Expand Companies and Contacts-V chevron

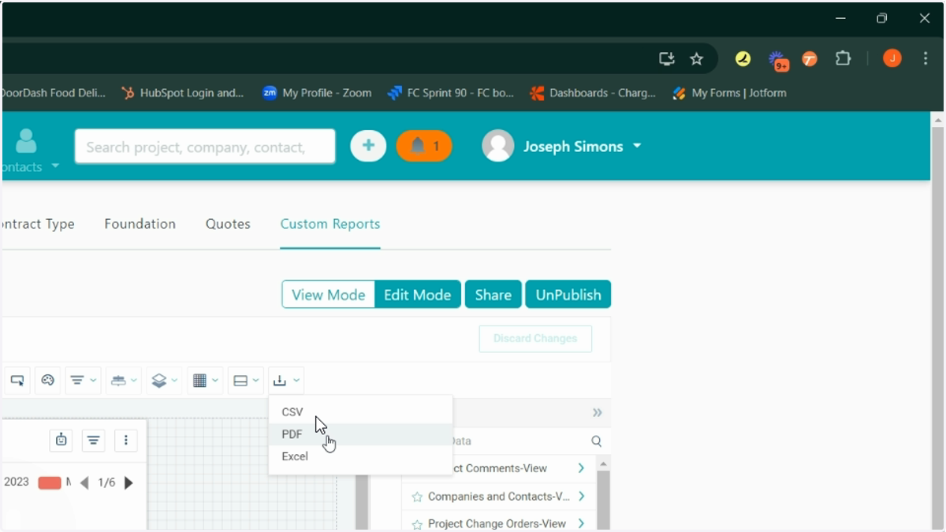(581, 497)
